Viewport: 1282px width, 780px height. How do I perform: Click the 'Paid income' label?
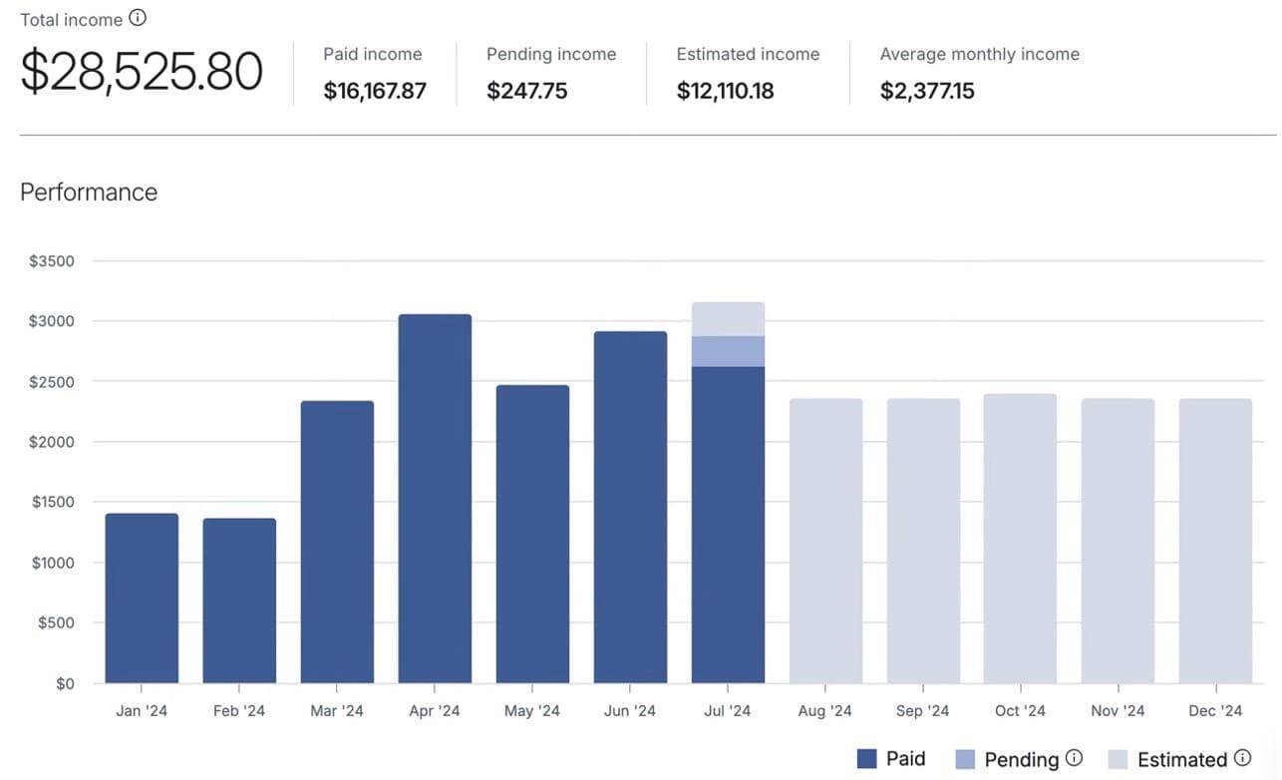373,54
